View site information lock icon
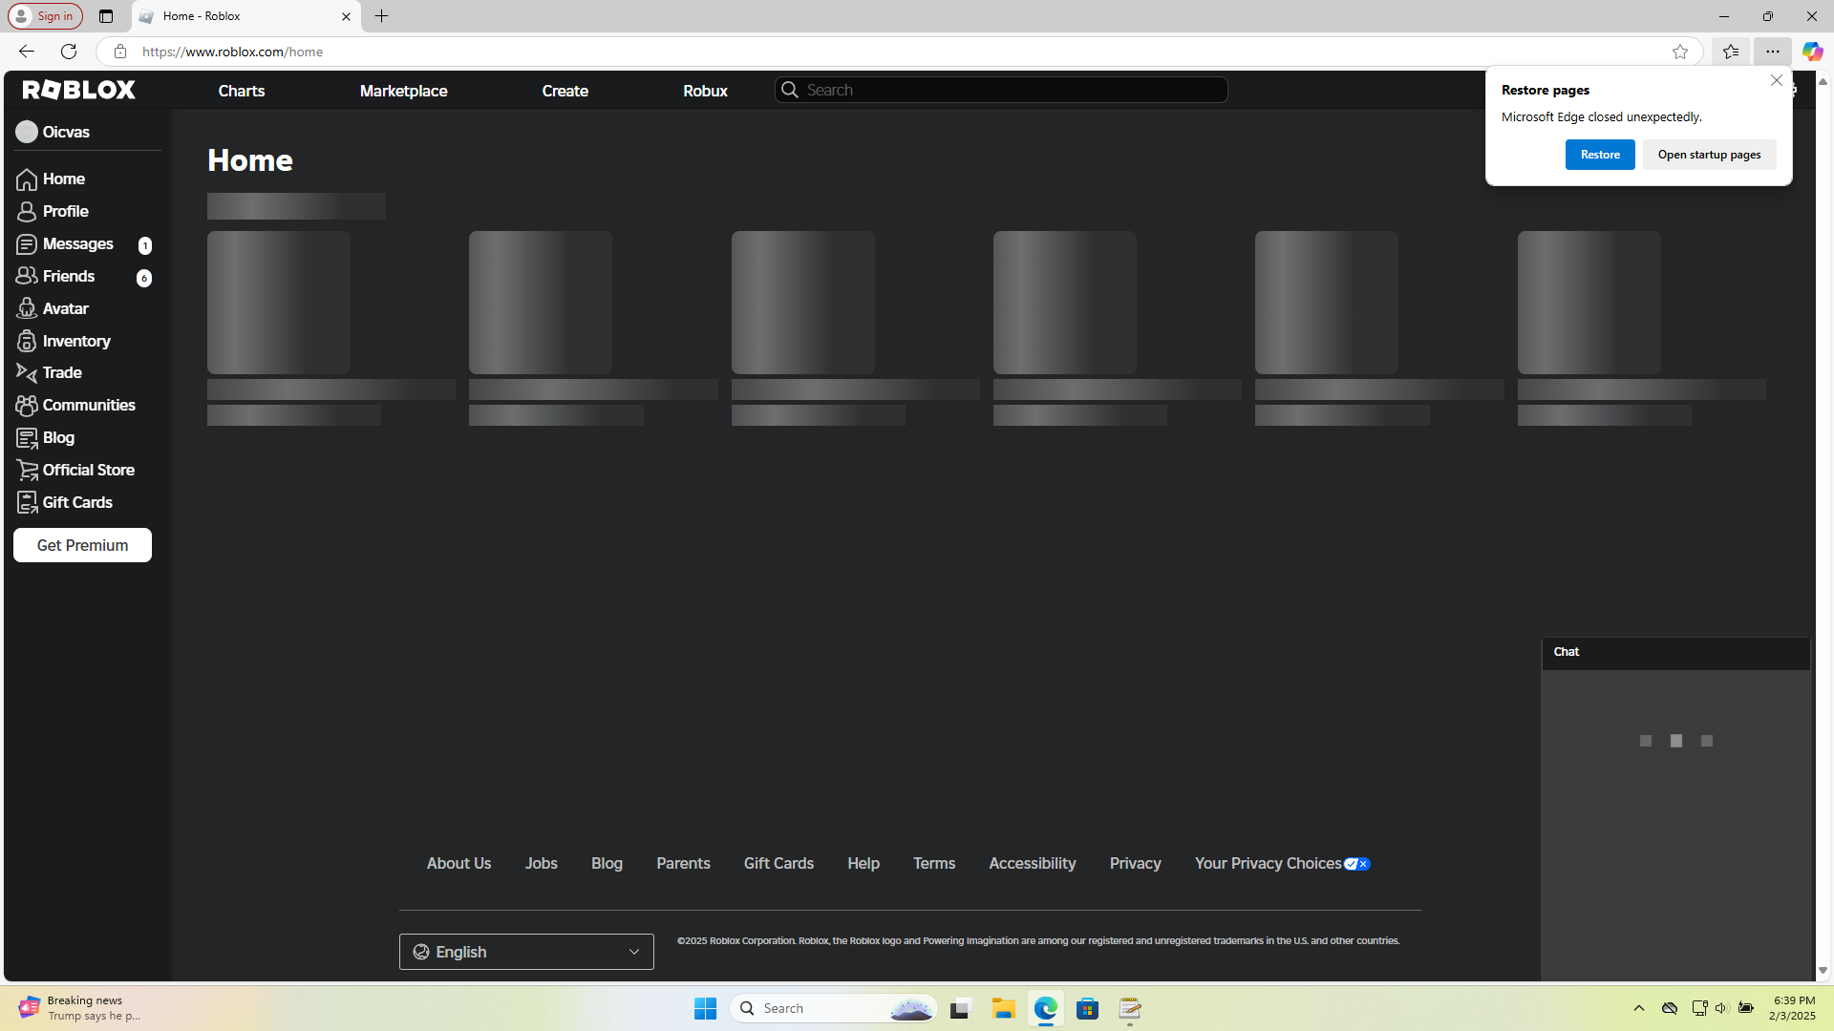The image size is (1834, 1031). point(120,52)
